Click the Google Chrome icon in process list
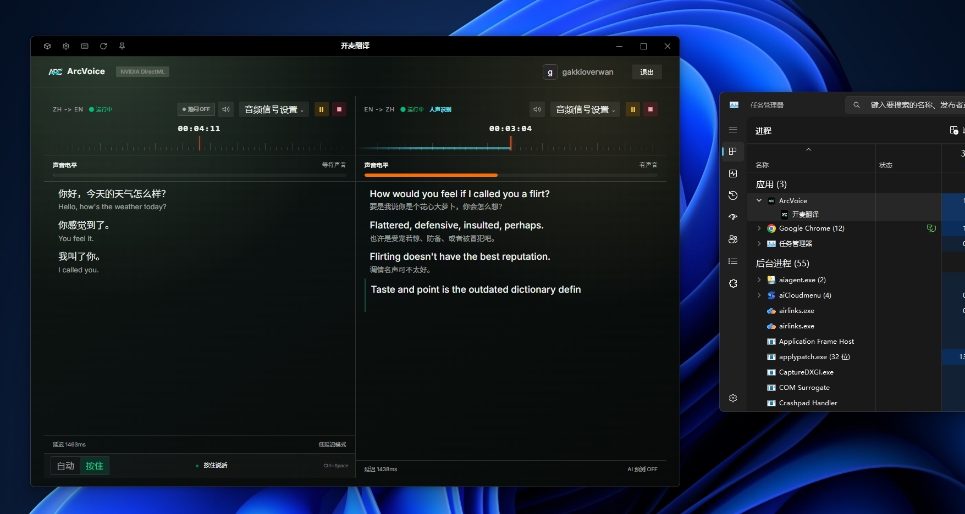 [x=771, y=228]
